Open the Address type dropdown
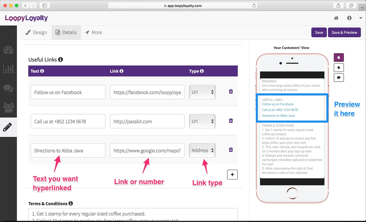The height and width of the screenshot is (222, 366). point(202,151)
